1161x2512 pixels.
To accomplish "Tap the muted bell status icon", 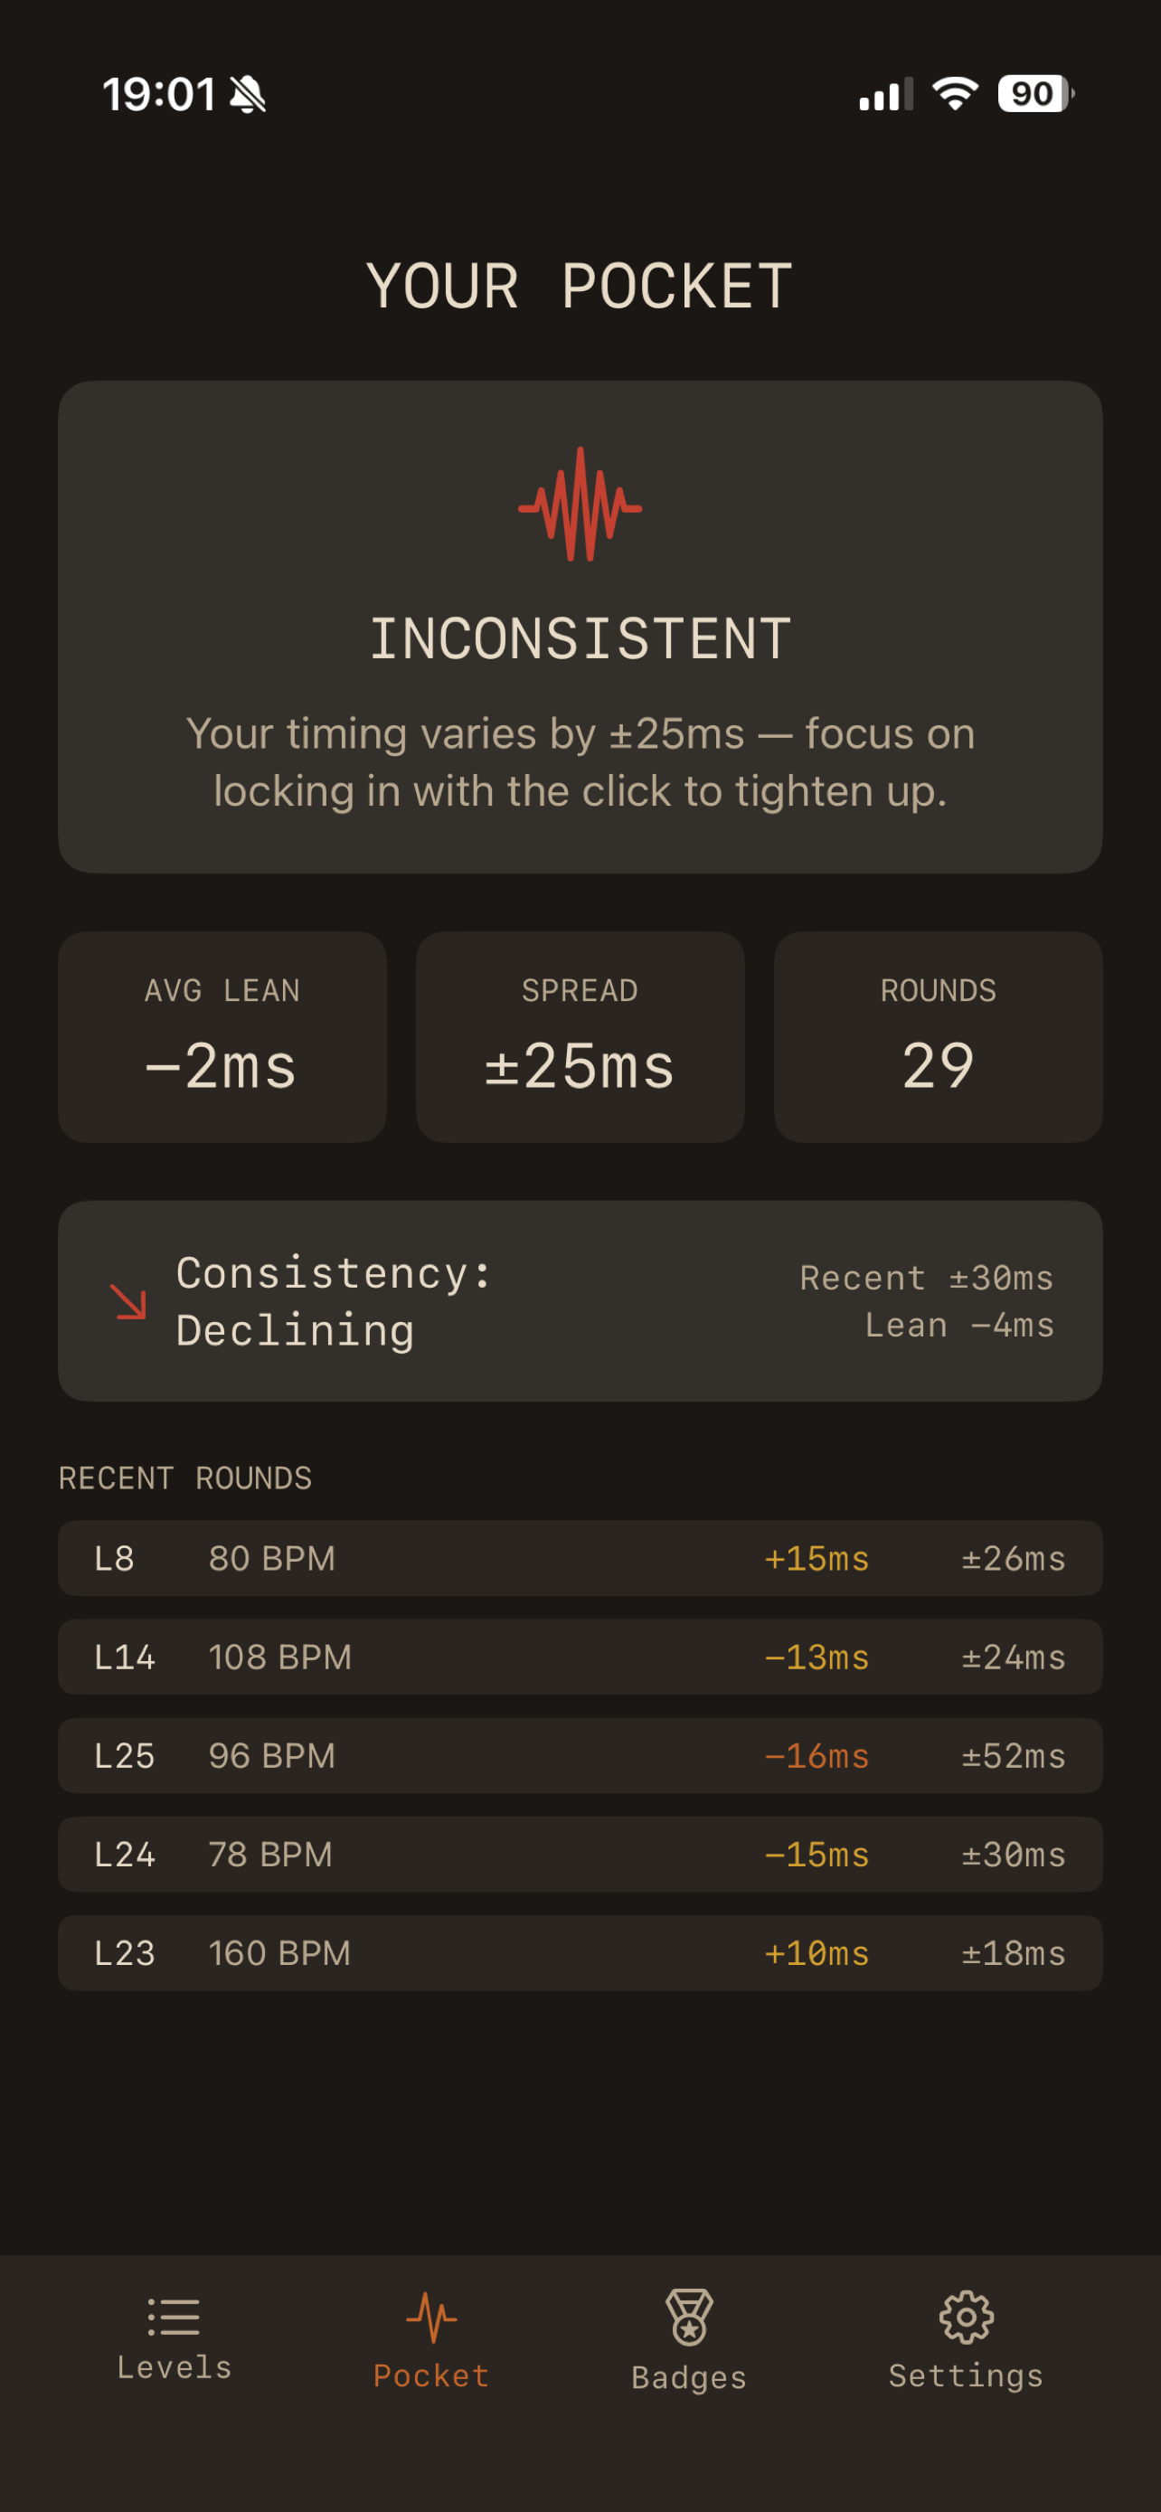I will click(x=248, y=95).
